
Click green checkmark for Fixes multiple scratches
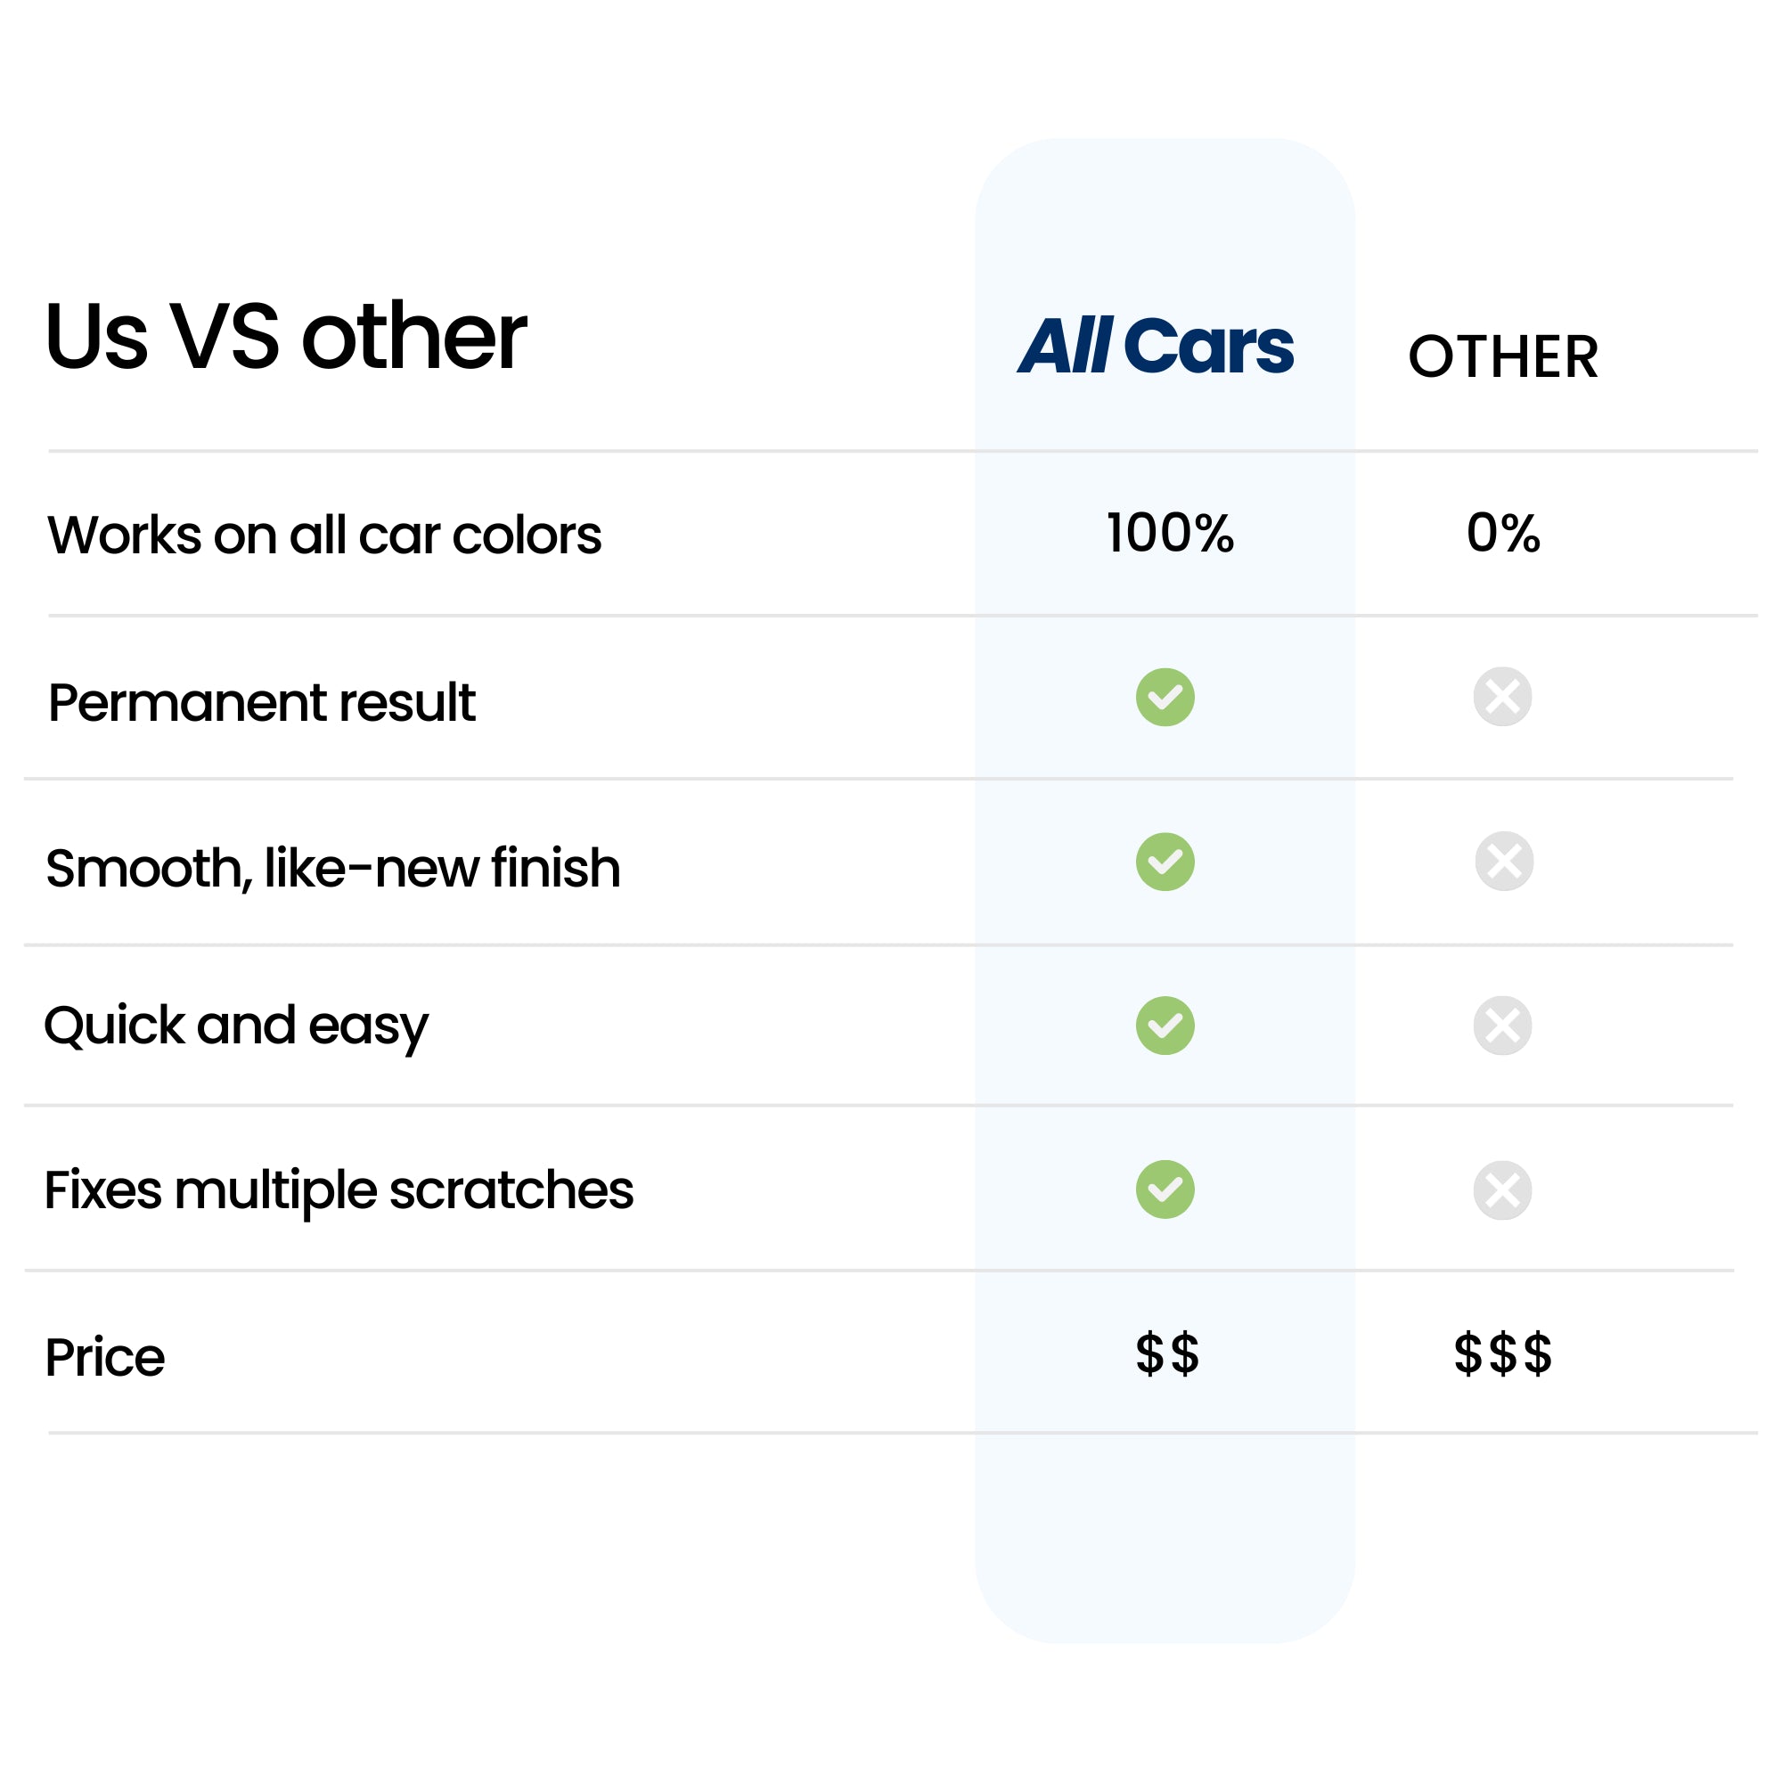(x=1165, y=1189)
